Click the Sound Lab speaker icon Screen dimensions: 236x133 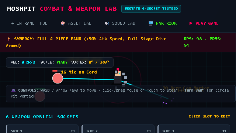107,23
